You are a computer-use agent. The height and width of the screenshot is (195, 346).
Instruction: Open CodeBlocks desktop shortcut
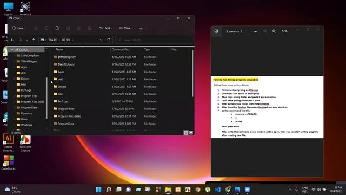[9, 162]
